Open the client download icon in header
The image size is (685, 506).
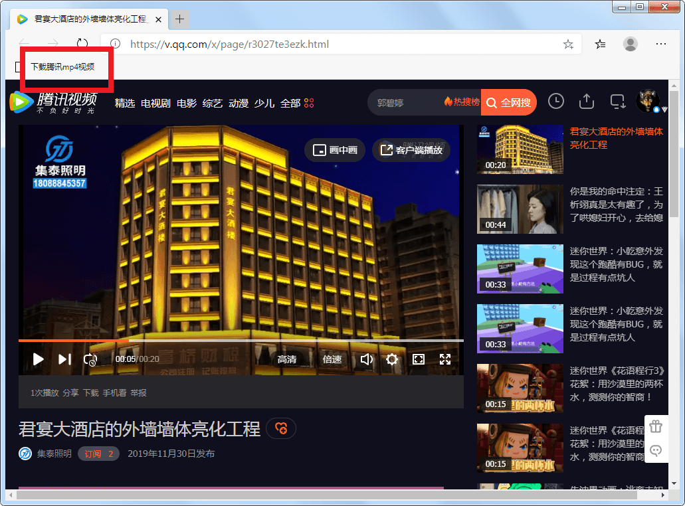(x=617, y=102)
